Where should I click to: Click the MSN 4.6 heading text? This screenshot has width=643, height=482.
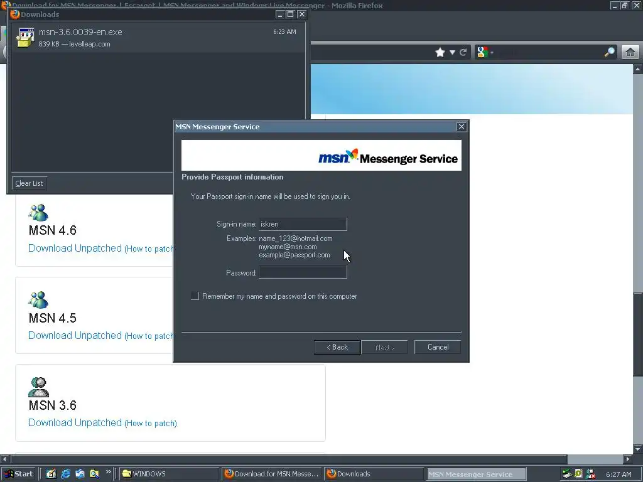point(53,230)
